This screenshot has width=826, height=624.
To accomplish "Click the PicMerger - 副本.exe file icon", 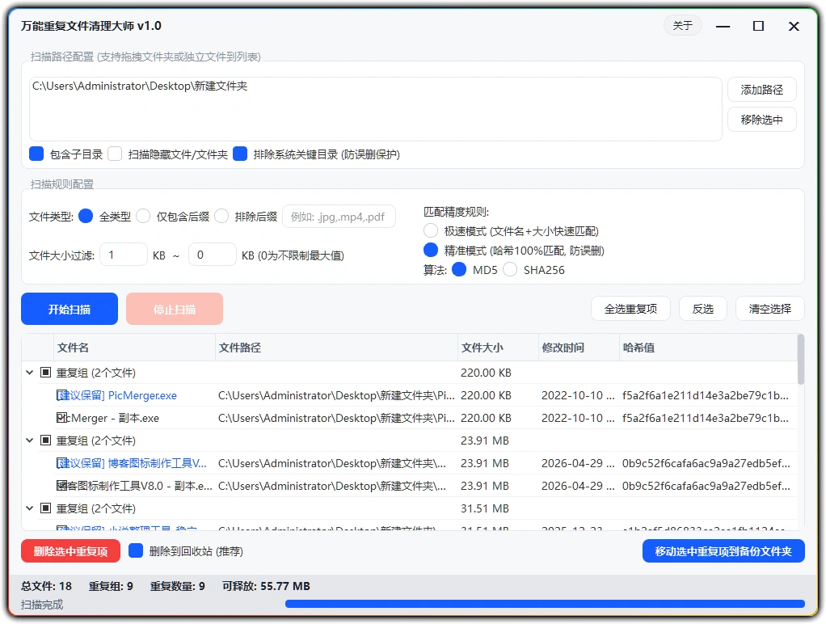I will point(63,418).
